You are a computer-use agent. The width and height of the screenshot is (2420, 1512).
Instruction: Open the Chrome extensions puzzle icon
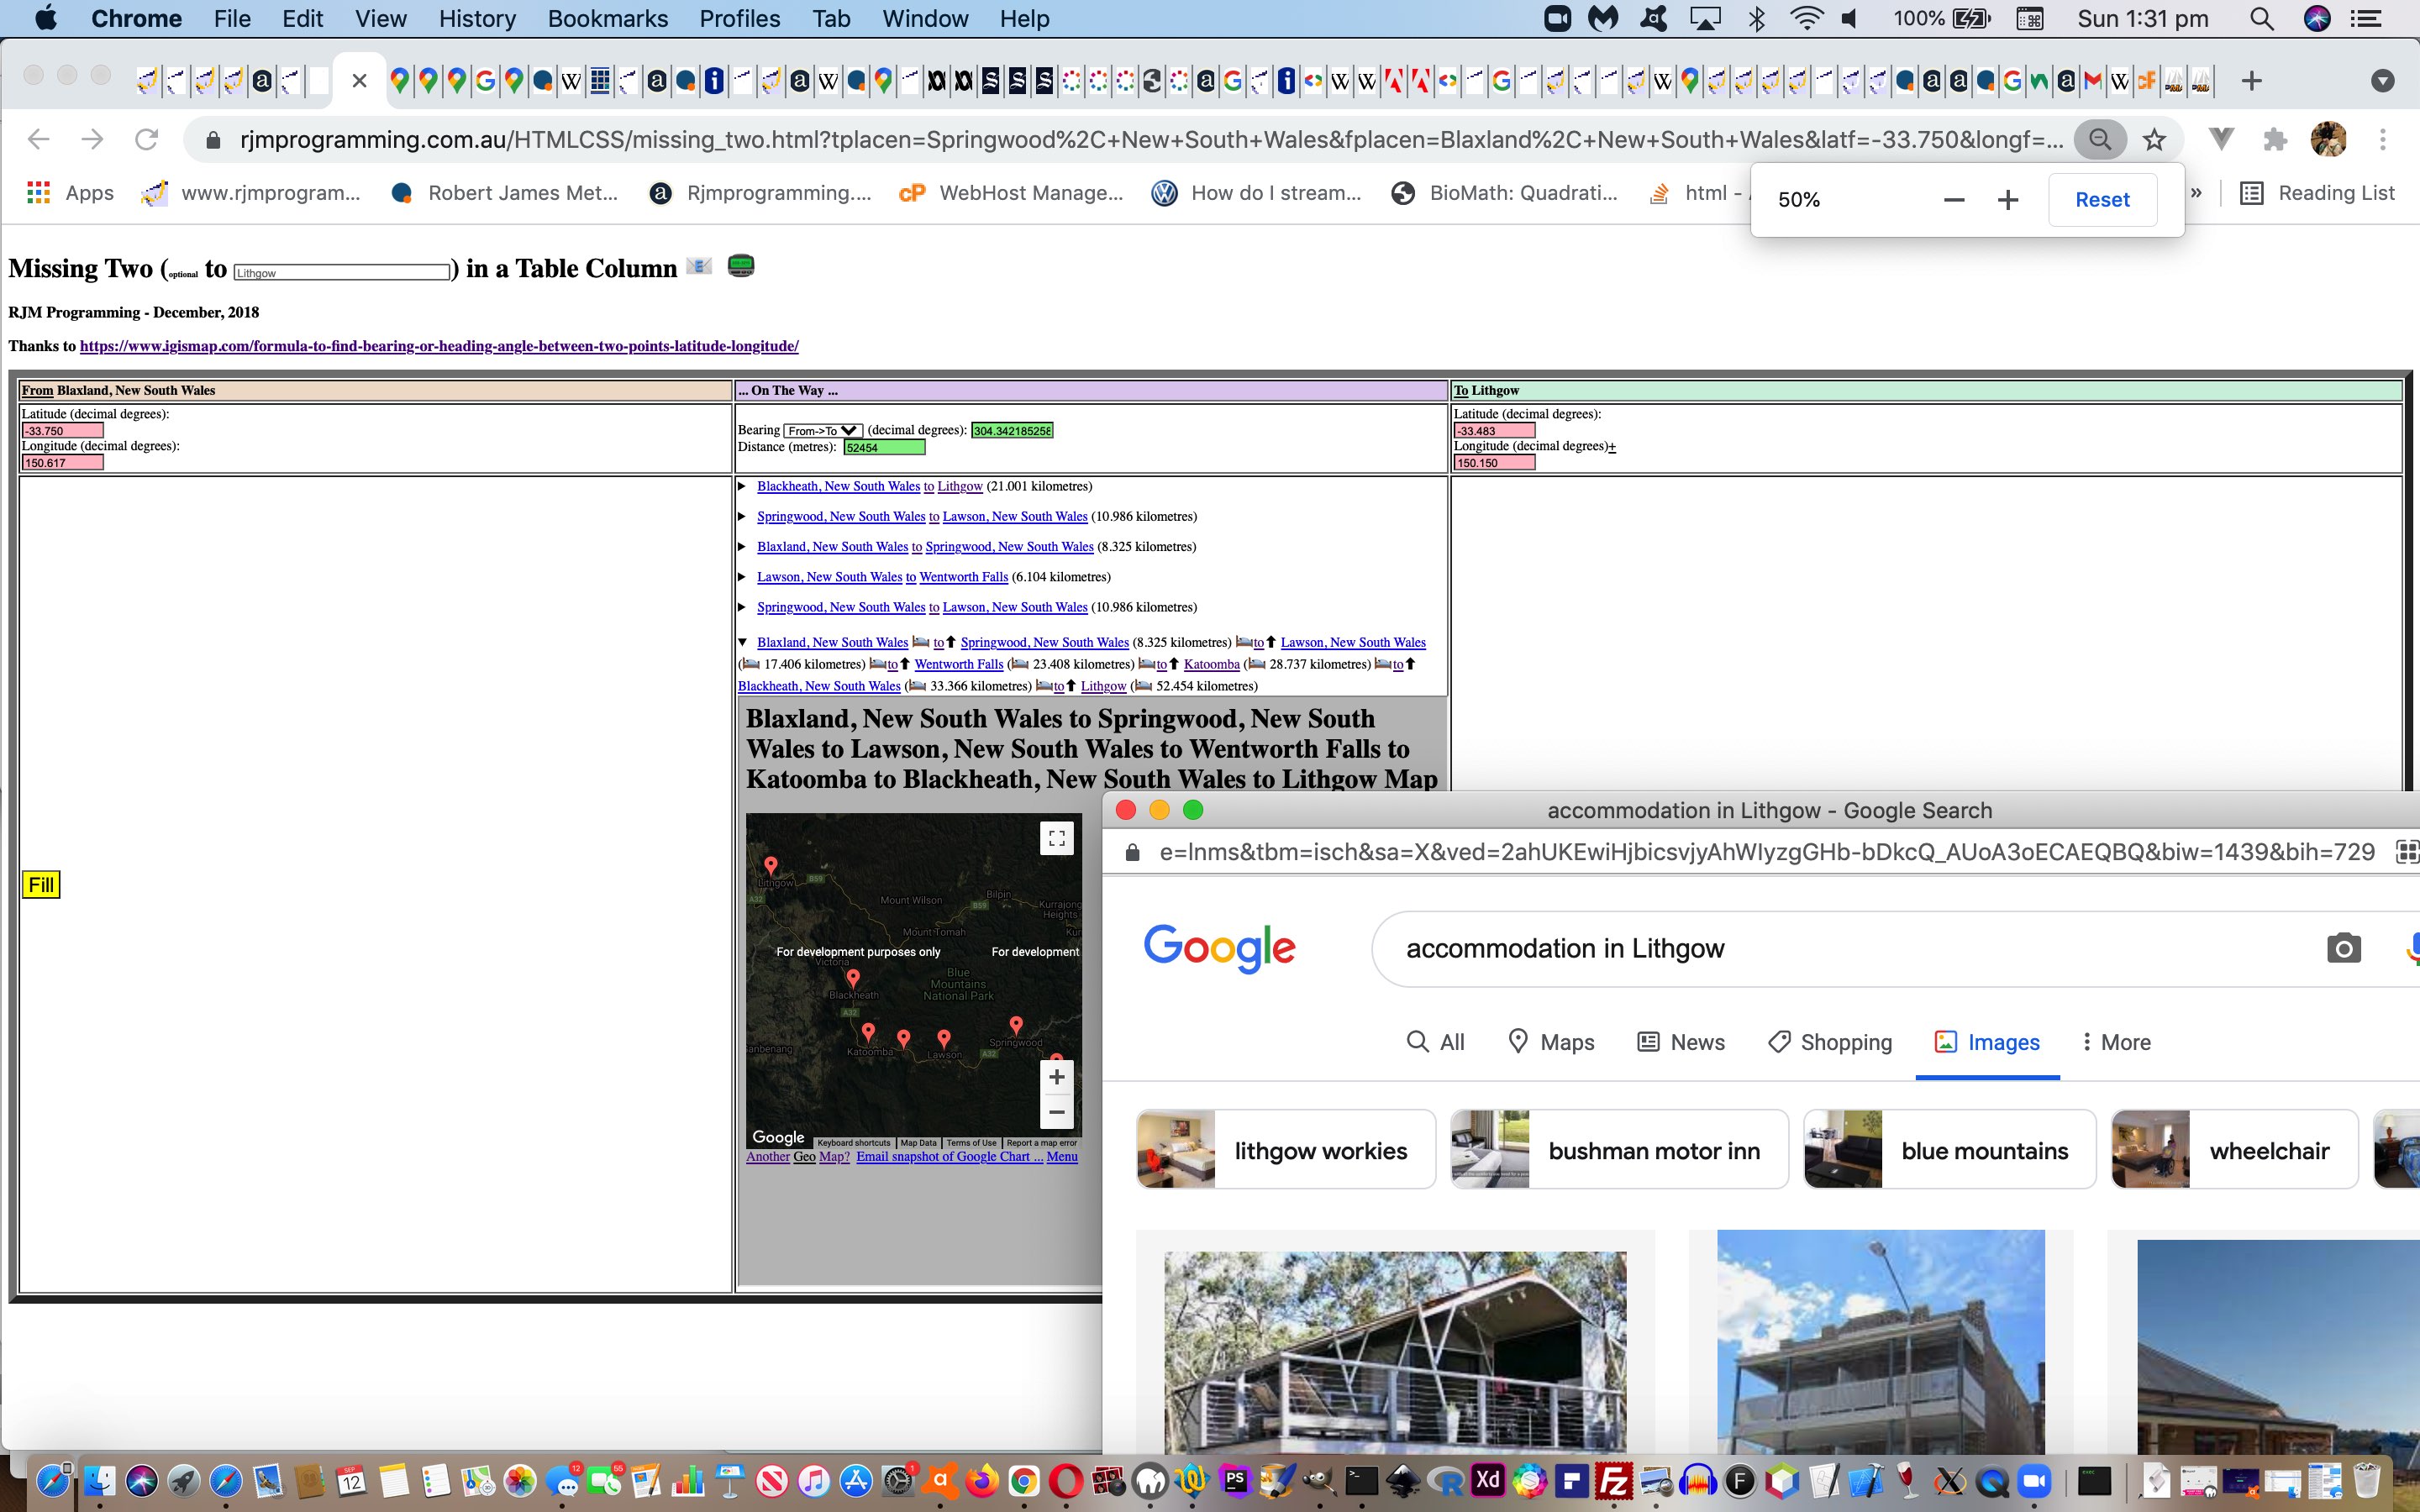pyautogui.click(x=2275, y=140)
